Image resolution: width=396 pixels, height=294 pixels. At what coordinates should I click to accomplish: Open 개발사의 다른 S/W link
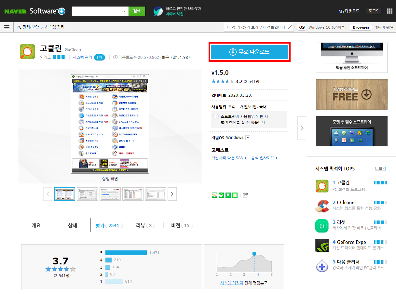pos(229,158)
